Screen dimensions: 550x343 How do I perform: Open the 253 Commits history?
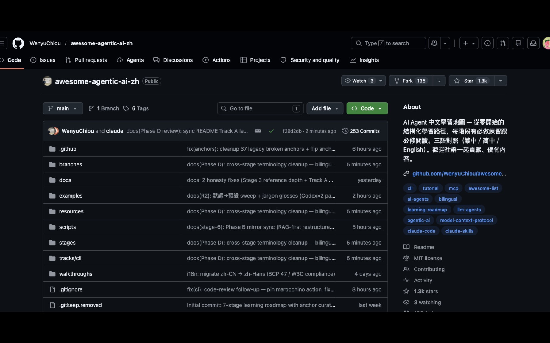click(361, 131)
